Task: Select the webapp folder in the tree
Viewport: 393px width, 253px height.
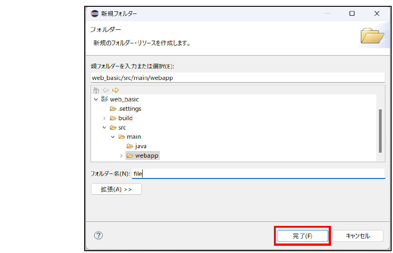Action: click(147, 156)
